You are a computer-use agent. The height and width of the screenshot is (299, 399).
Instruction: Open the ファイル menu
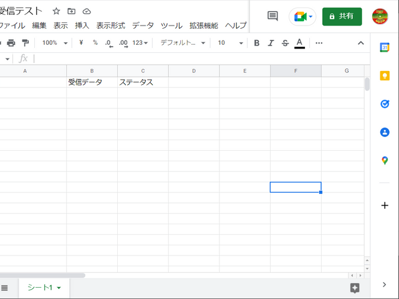12,26
